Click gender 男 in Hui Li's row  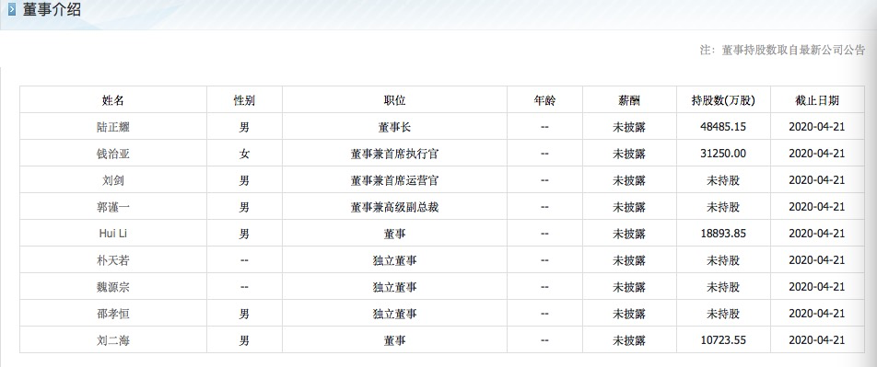click(244, 234)
